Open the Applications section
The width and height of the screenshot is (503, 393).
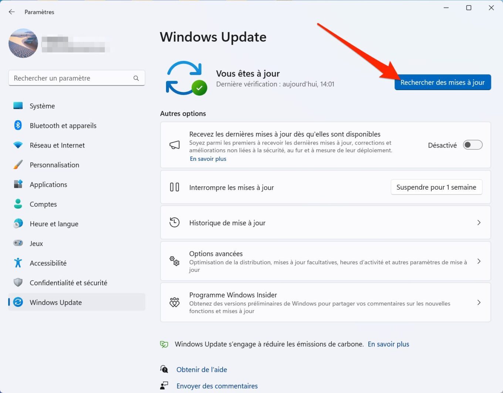[x=77, y=184]
